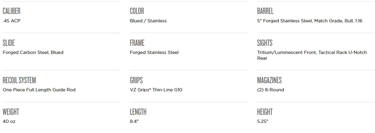Select the Blued / Stainless color text
This screenshot has height=133, width=375.
(148, 21)
